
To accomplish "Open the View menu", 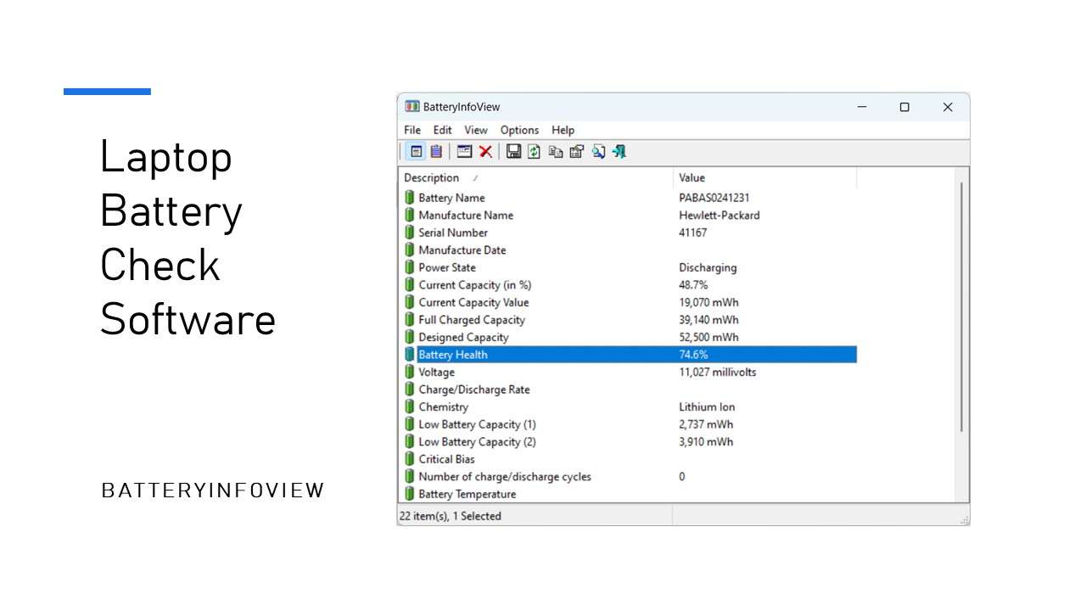I will pyautogui.click(x=475, y=130).
